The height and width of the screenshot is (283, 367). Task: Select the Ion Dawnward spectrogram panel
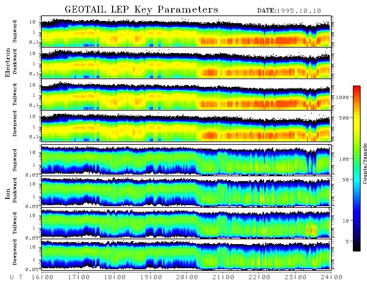coord(186,255)
